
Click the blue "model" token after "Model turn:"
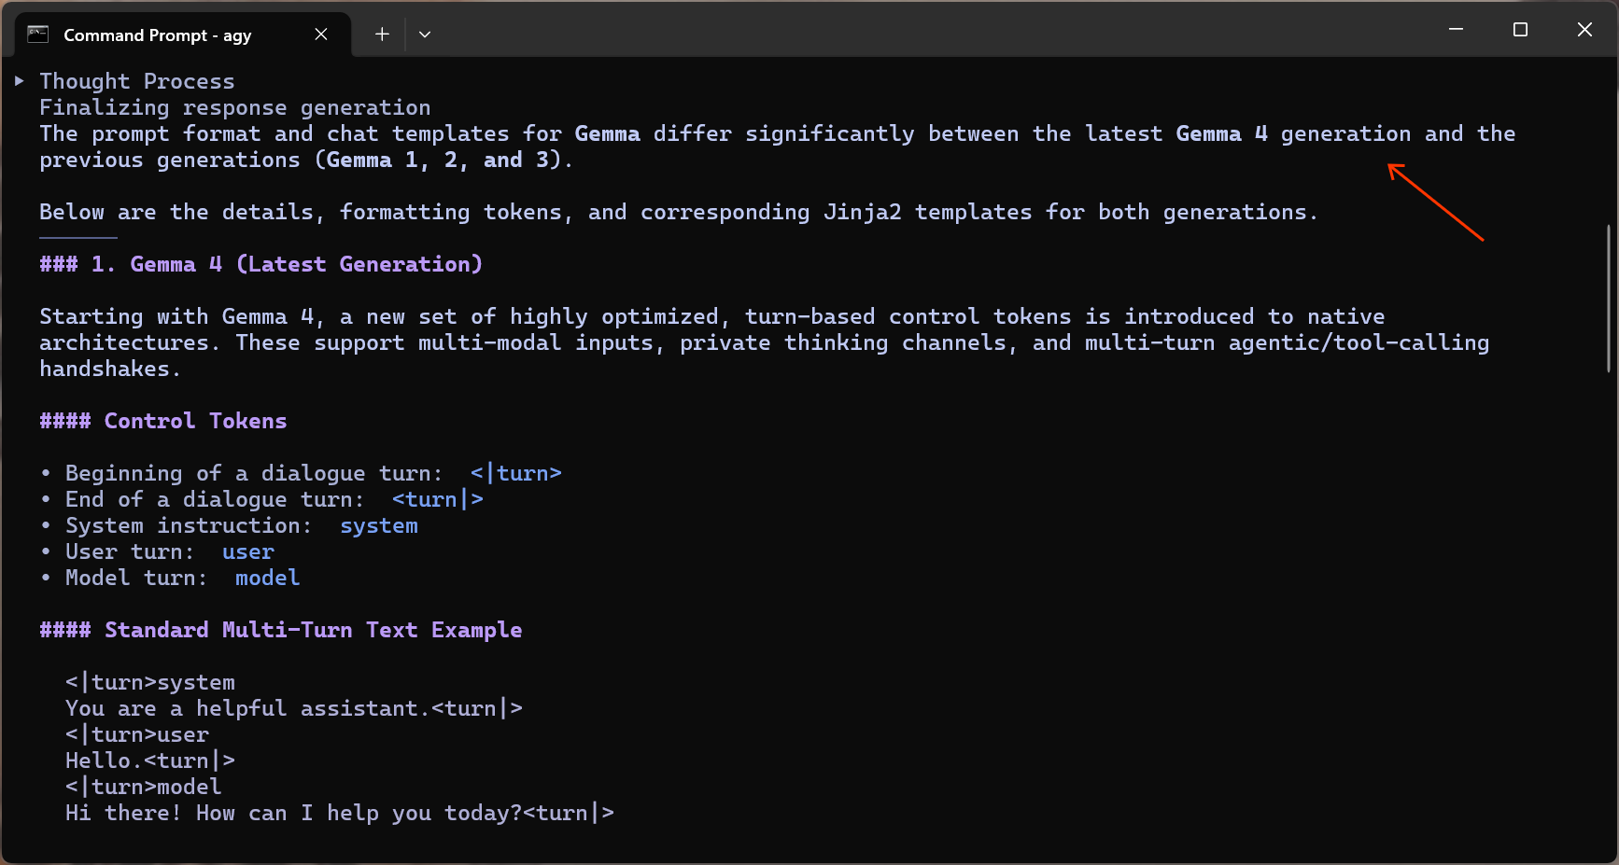click(x=268, y=578)
